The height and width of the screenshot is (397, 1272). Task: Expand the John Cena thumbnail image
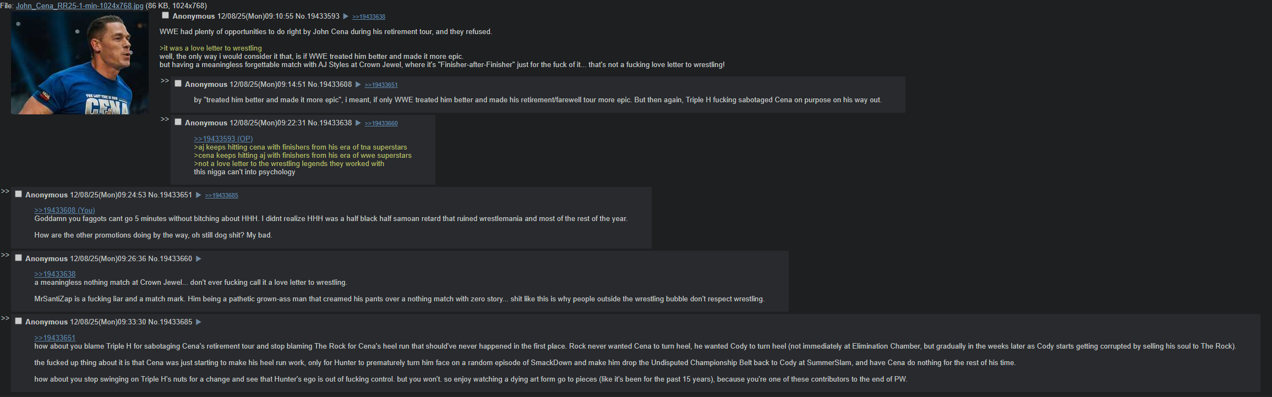79,63
